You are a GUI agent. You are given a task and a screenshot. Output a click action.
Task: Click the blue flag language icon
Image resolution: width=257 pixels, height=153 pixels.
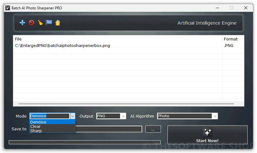(x=49, y=22)
